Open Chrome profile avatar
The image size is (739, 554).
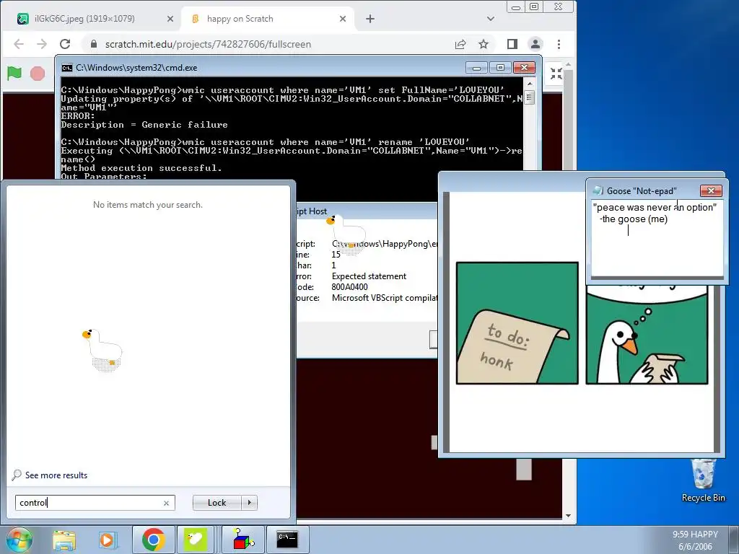click(535, 44)
